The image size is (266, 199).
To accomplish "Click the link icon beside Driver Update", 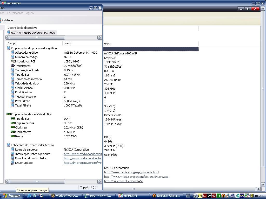I will point(12,163).
